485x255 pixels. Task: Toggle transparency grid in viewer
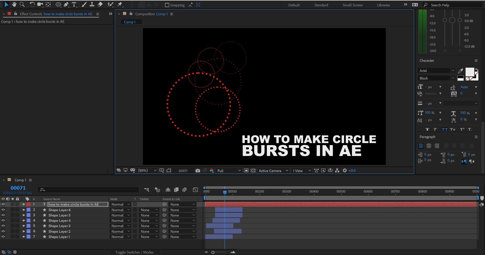coord(253,171)
